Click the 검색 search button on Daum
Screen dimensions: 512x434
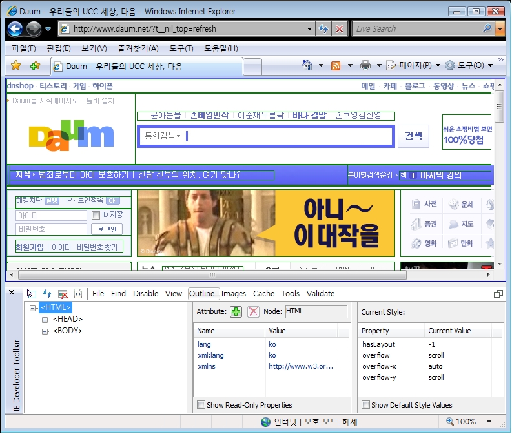coord(413,136)
